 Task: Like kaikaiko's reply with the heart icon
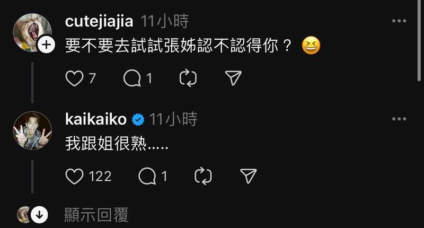(74, 177)
